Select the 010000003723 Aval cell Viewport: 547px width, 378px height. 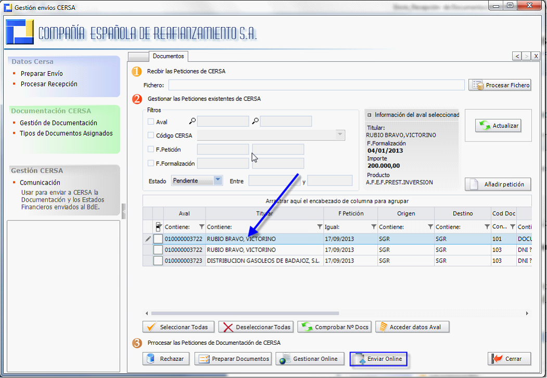pyautogui.click(x=184, y=260)
